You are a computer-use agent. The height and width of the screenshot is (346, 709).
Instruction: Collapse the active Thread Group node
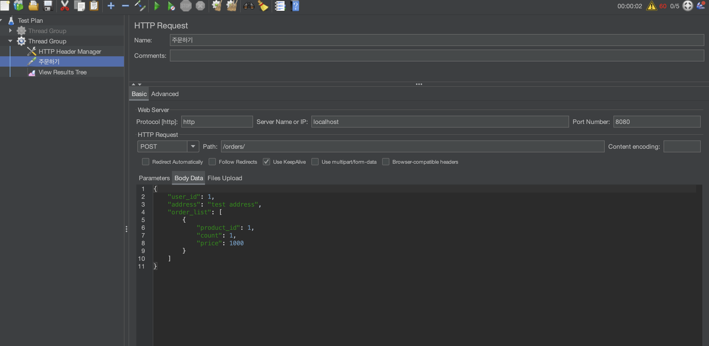[11, 41]
